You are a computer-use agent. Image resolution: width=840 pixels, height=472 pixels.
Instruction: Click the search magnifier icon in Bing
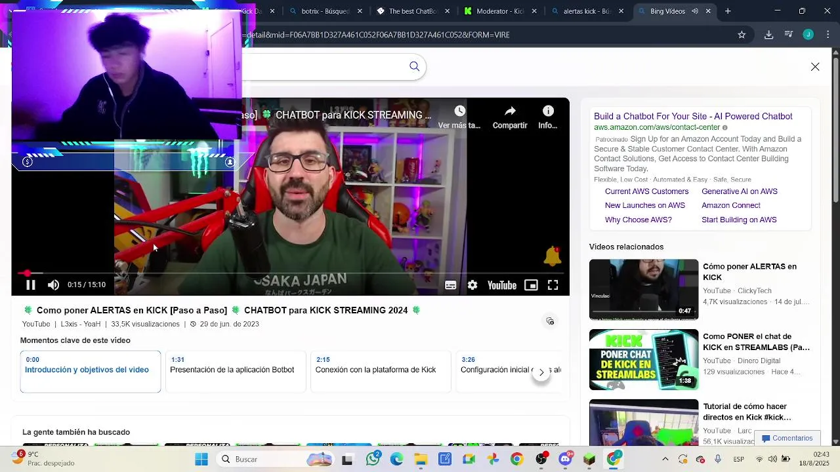[414, 66]
